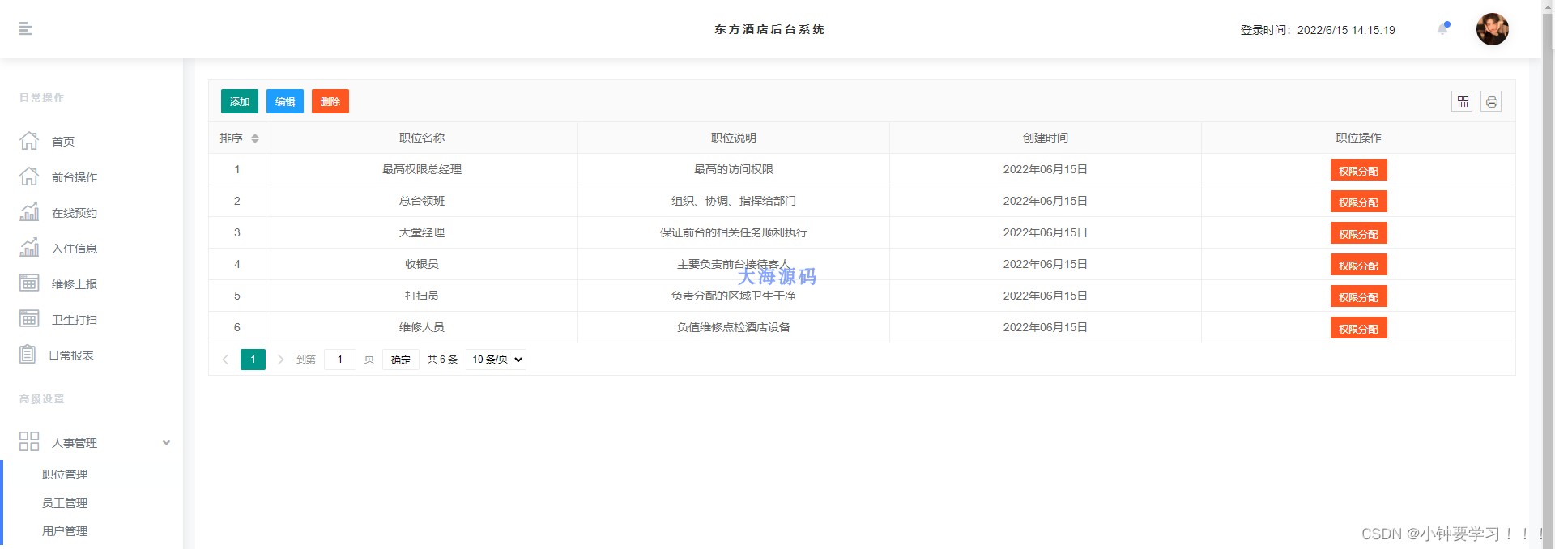
Task: Click the 东方酒店后台系统 title
Action: click(769, 29)
